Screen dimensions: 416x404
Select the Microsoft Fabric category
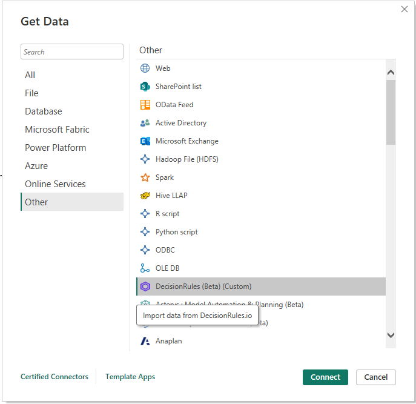[57, 130]
